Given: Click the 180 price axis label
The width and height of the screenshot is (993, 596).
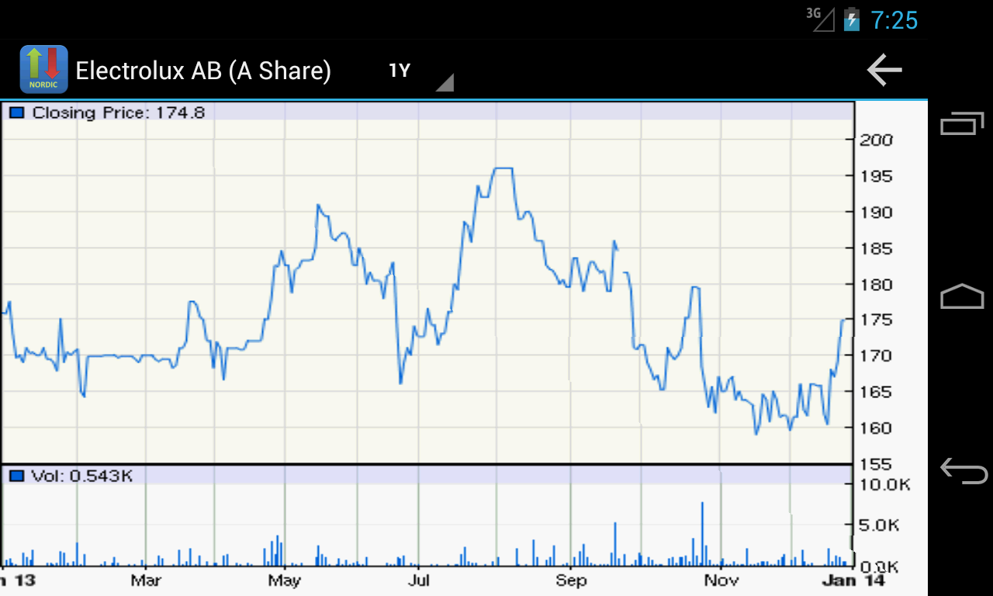Looking at the screenshot, I should (876, 284).
